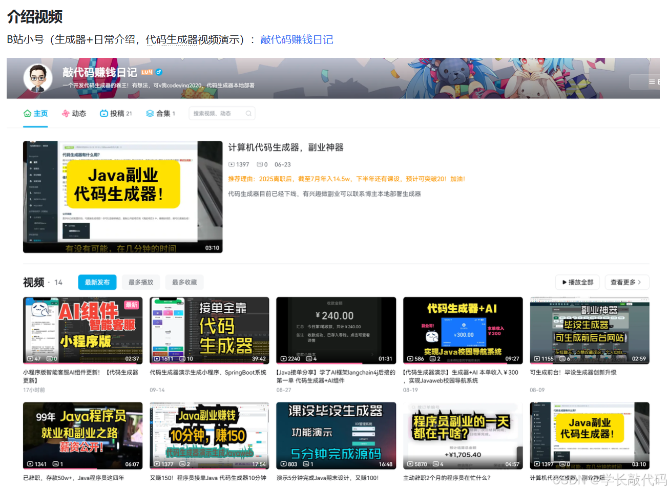This screenshot has width=669, height=491.
Task: Switch sorting to 最多播放
Action: [x=140, y=282]
